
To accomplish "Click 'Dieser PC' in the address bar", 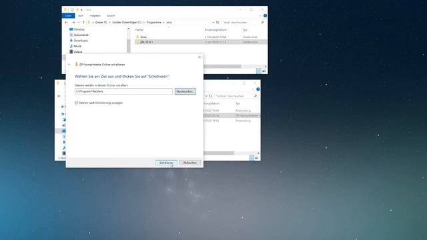I will click(101, 22).
